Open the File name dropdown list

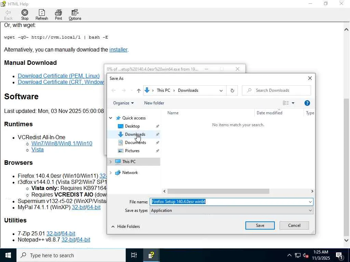(310, 202)
